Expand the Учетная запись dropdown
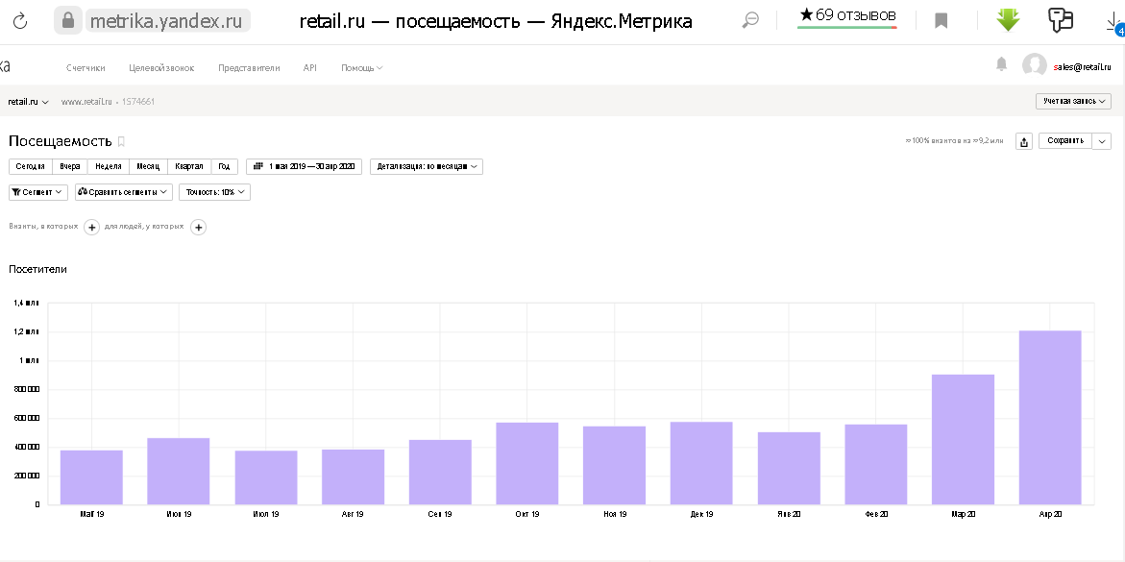 (1073, 101)
